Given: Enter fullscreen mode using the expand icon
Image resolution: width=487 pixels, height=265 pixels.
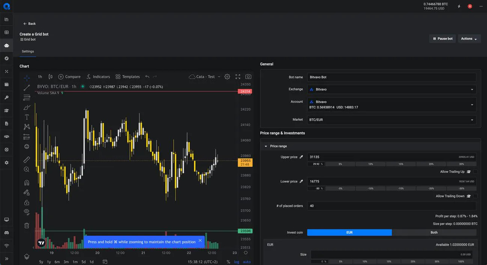Looking at the screenshot, I should [x=238, y=76].
